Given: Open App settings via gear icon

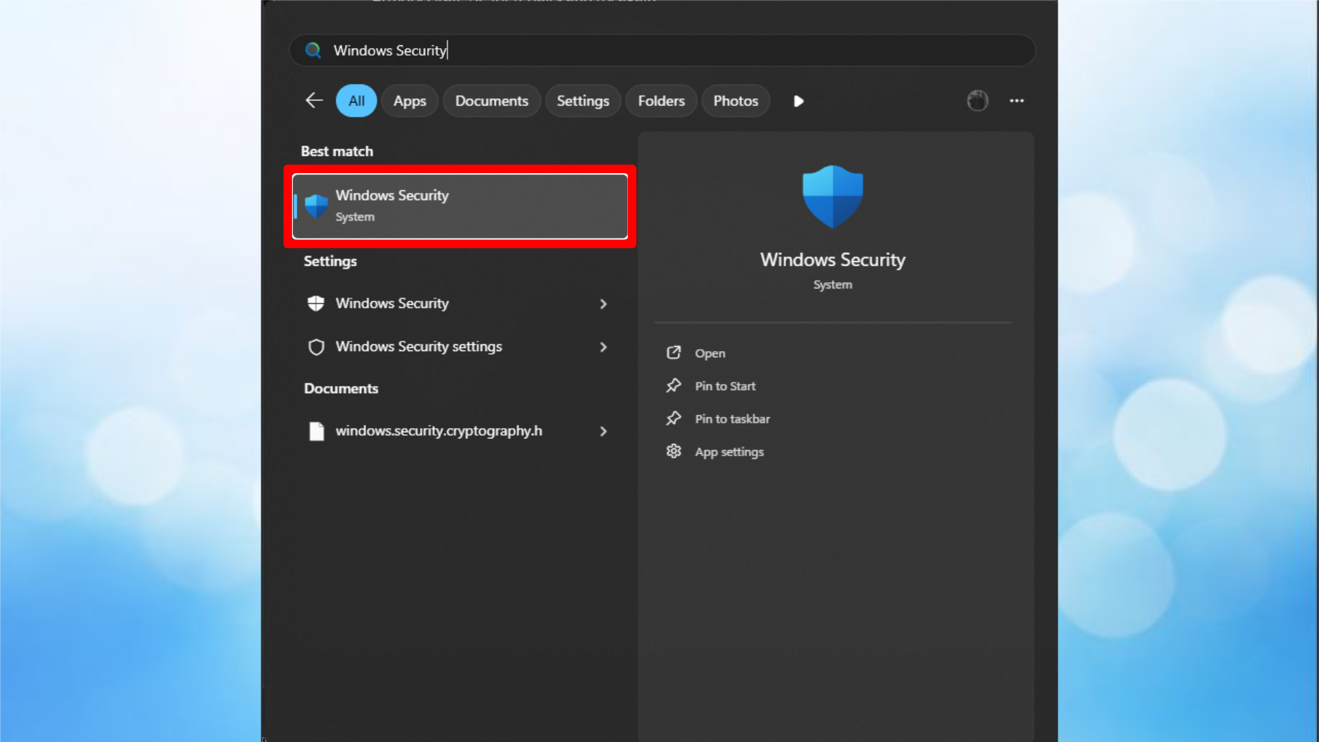Looking at the screenshot, I should (x=675, y=451).
